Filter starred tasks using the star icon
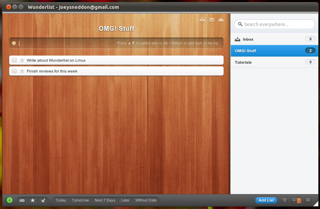 (33, 200)
